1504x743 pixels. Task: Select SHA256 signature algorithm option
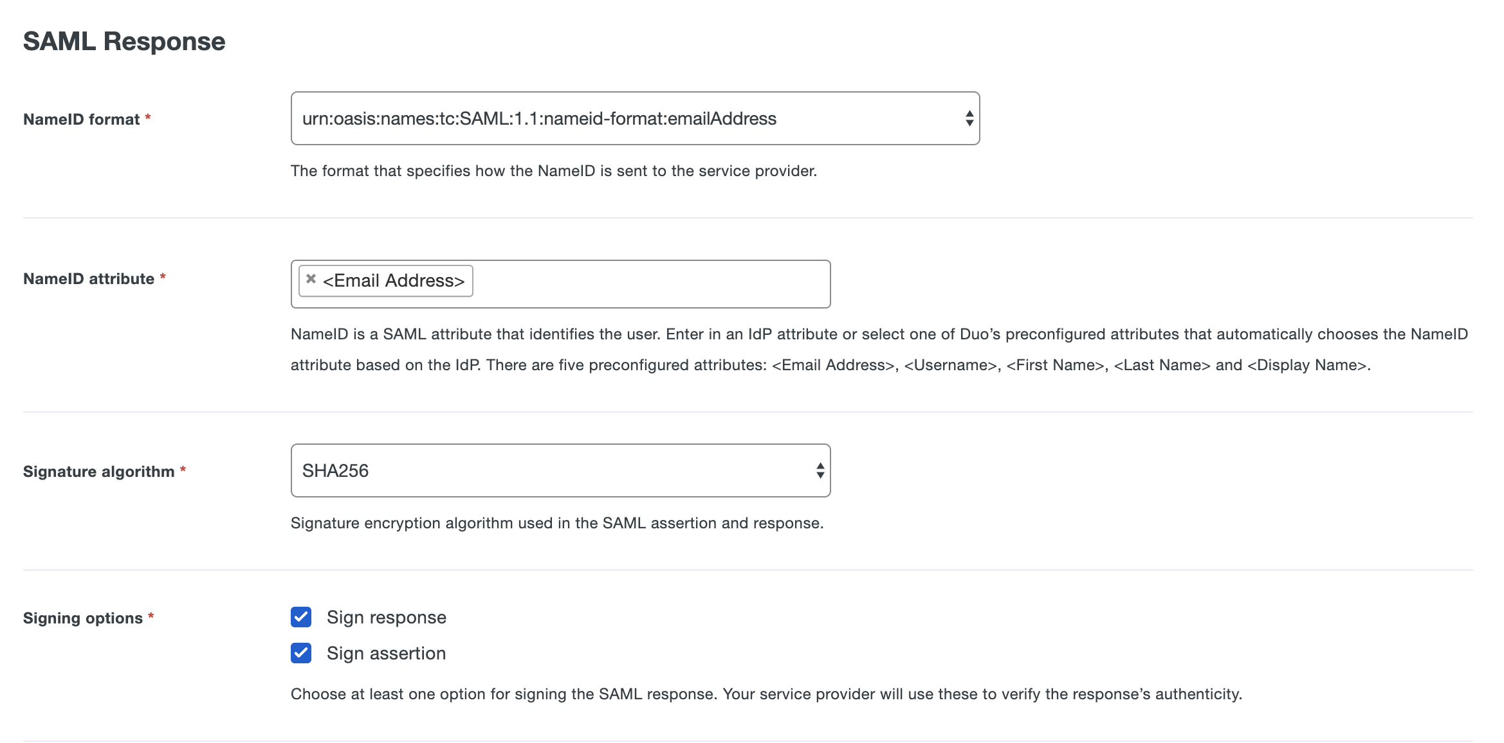pyautogui.click(x=560, y=470)
